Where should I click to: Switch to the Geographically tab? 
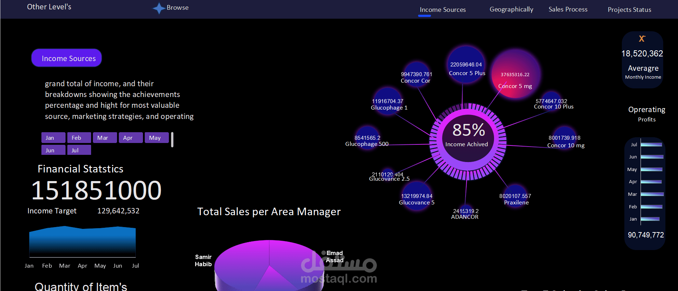coord(511,9)
